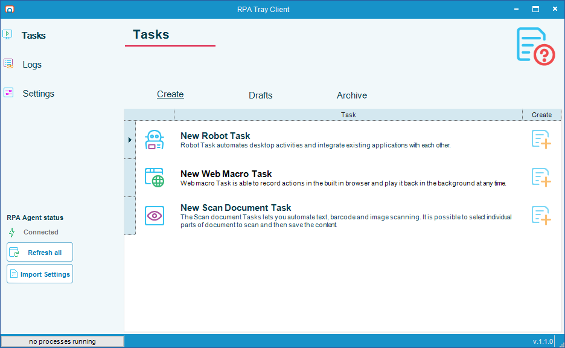Click the Settings sliders icon in sidebar
The image size is (565, 348).
tap(8, 92)
